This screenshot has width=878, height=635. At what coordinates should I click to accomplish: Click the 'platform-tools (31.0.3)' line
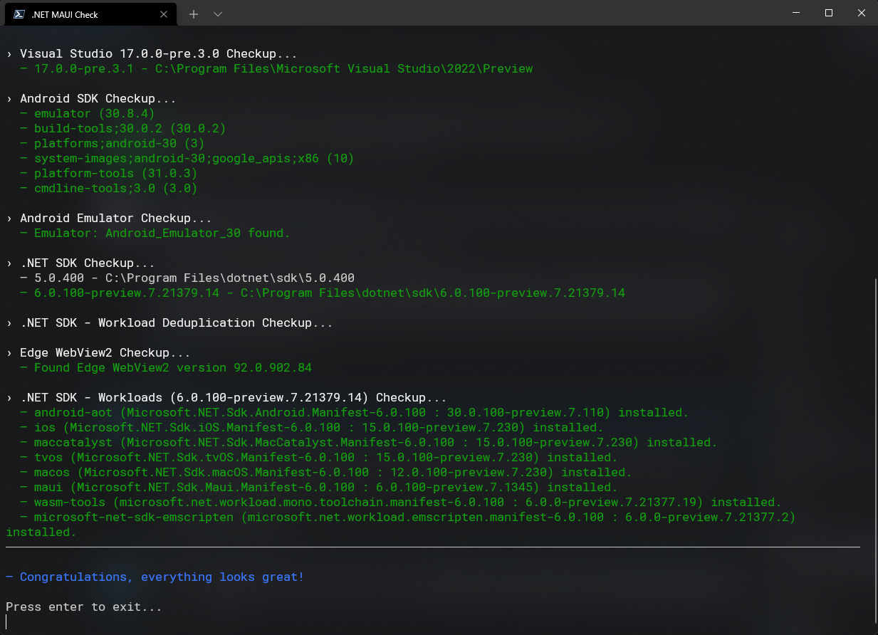click(109, 174)
